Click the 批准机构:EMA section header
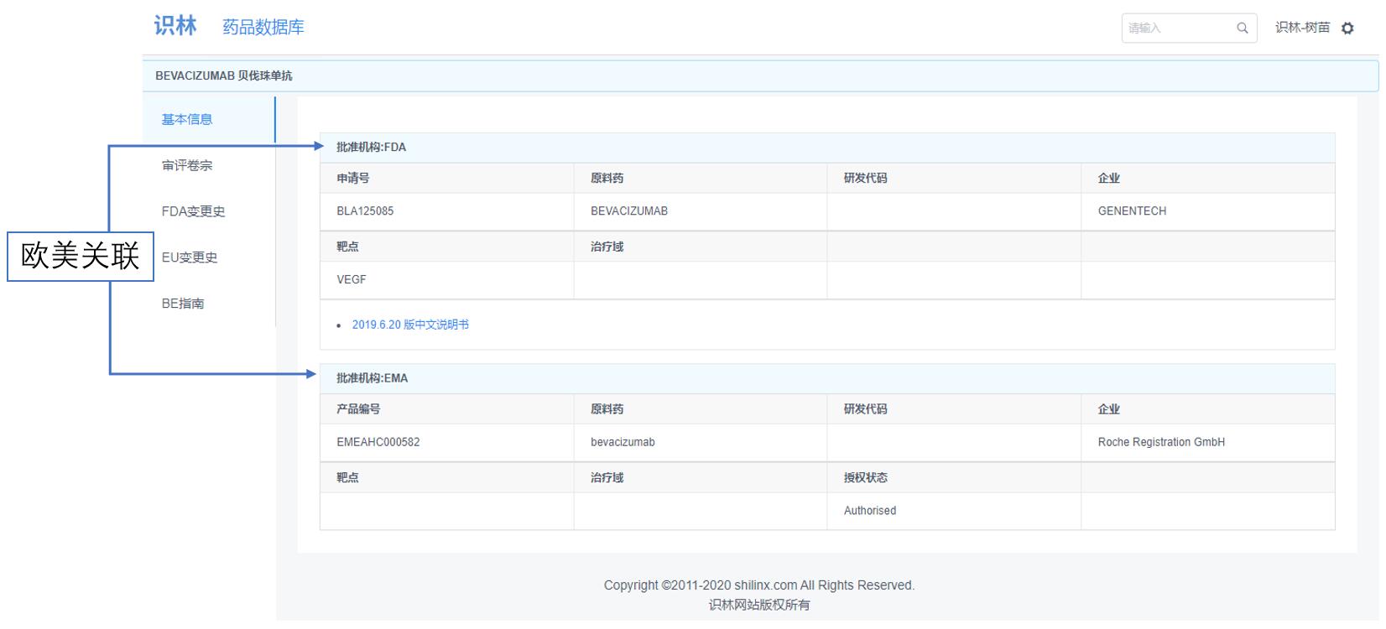The height and width of the screenshot is (629, 1386). pyautogui.click(x=373, y=378)
